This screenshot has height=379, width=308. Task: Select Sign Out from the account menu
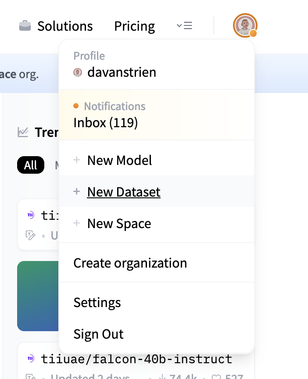point(98,334)
